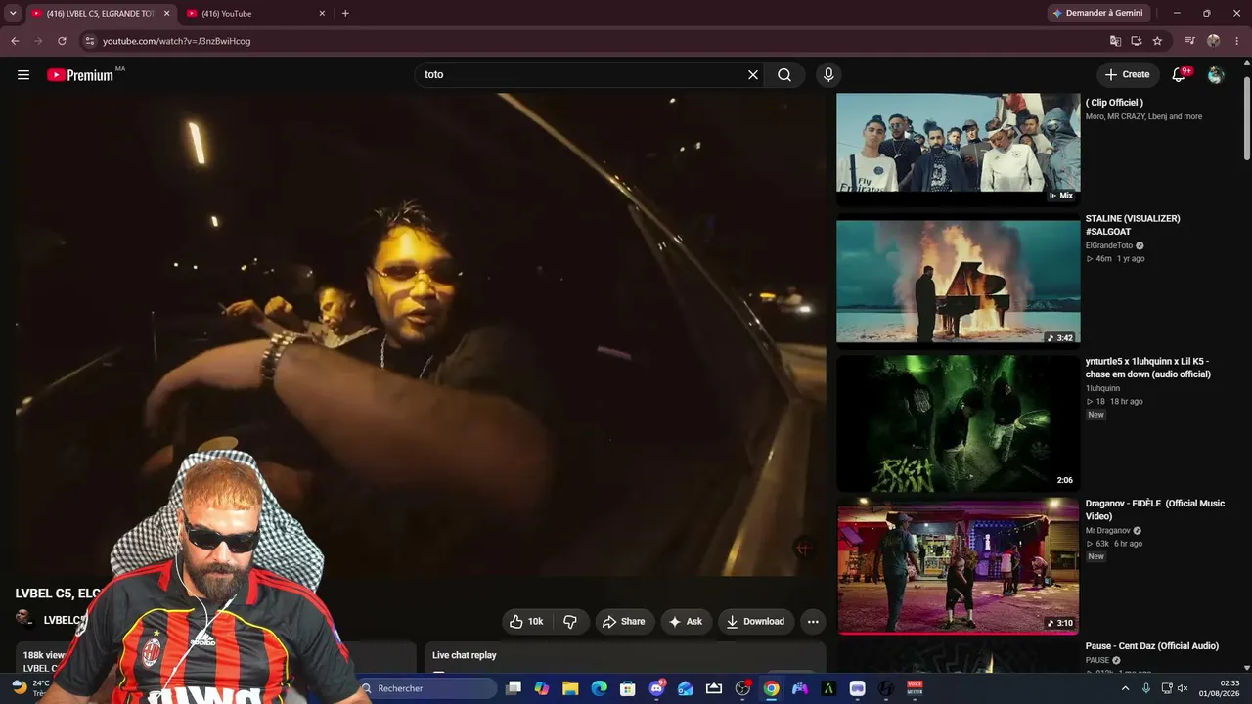Reload the YouTube page
The width and height of the screenshot is (1252, 704).
coord(62,41)
